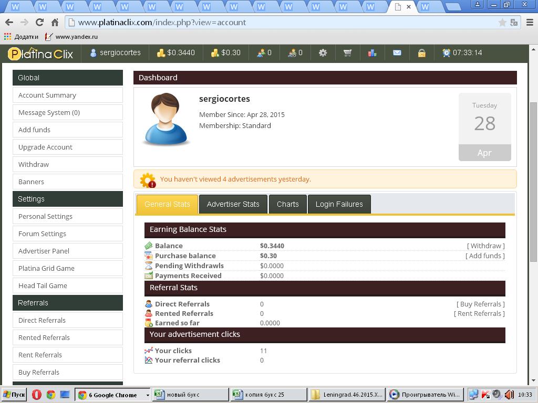Screen dimensions: 538x403
Task: Click the browser back arrow
Action: click(x=9, y=22)
